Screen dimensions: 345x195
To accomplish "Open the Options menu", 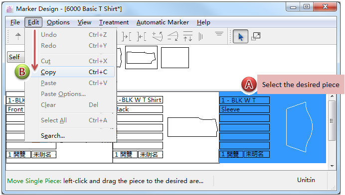I will click(58, 22).
